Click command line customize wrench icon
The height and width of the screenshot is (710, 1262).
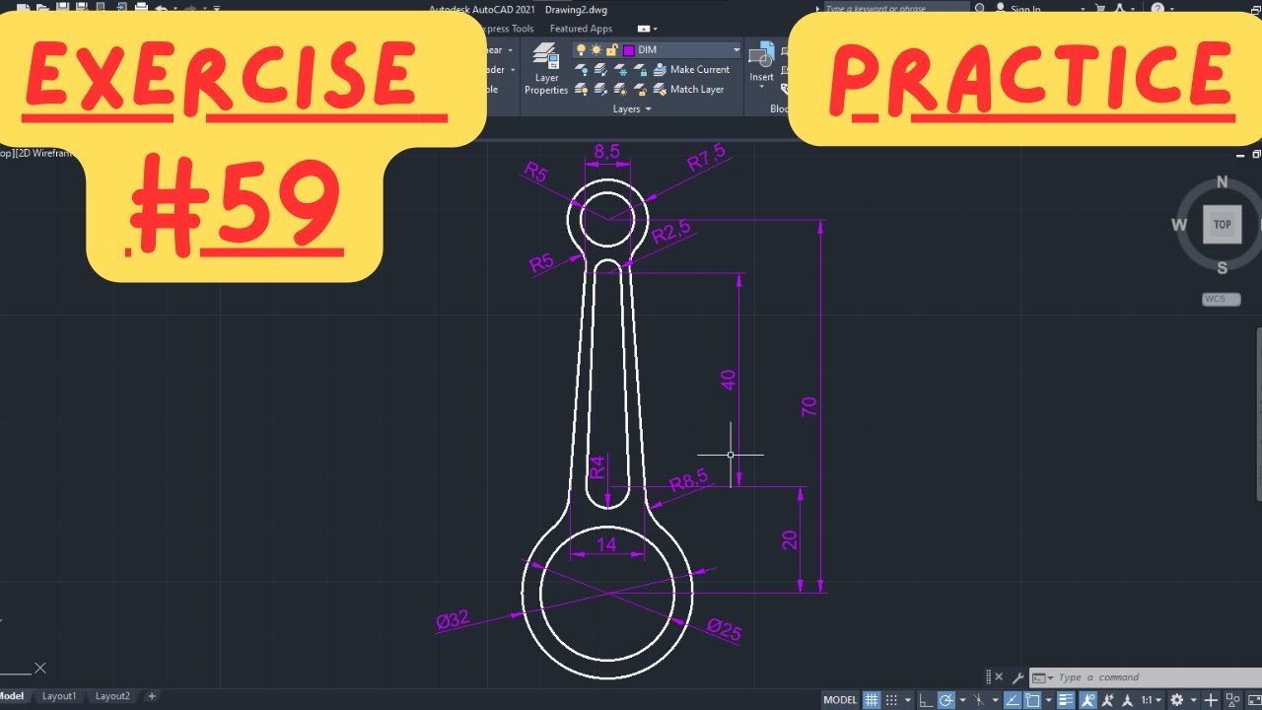click(1018, 678)
